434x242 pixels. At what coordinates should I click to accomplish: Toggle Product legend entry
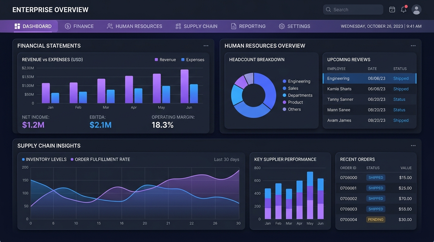(293, 102)
